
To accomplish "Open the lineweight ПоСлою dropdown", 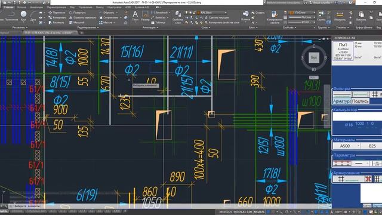I will coord(301,17).
